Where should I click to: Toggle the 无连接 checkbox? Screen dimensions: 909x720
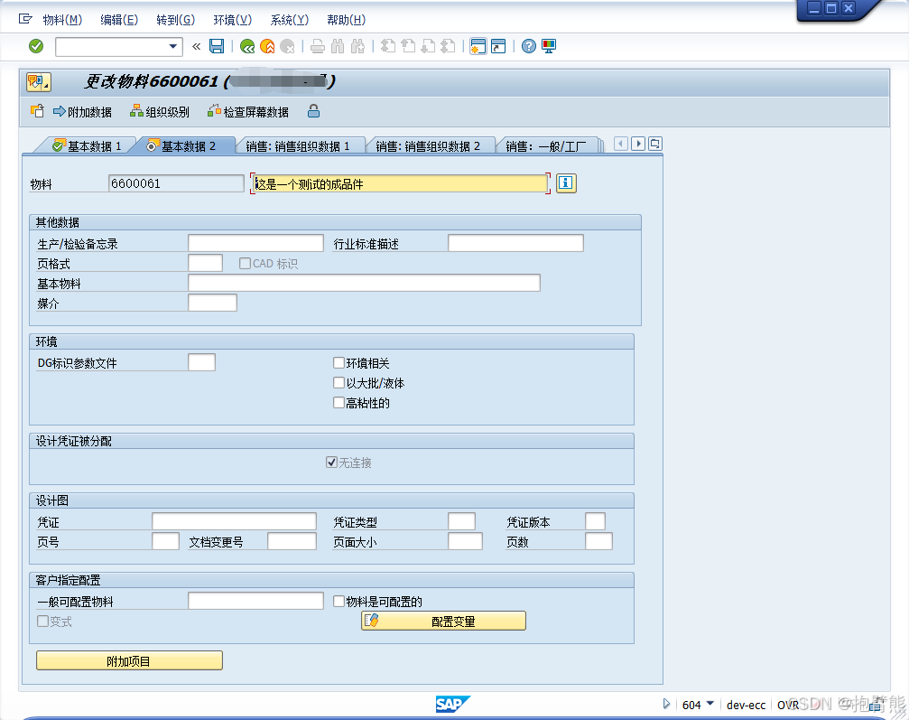(x=331, y=462)
